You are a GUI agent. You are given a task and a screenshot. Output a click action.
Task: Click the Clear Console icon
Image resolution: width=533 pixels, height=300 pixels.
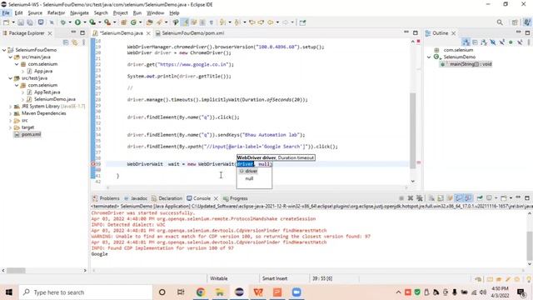431,198
